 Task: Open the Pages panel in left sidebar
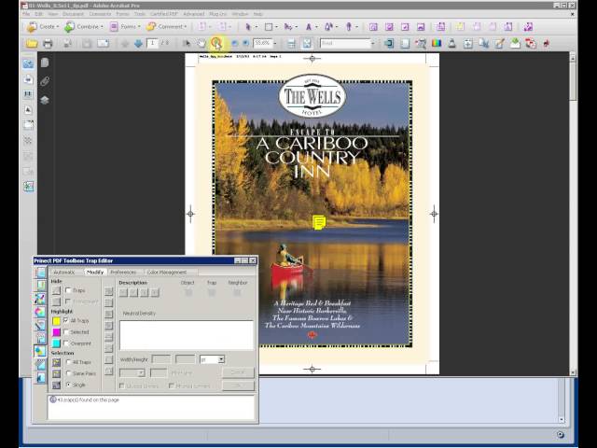45,63
